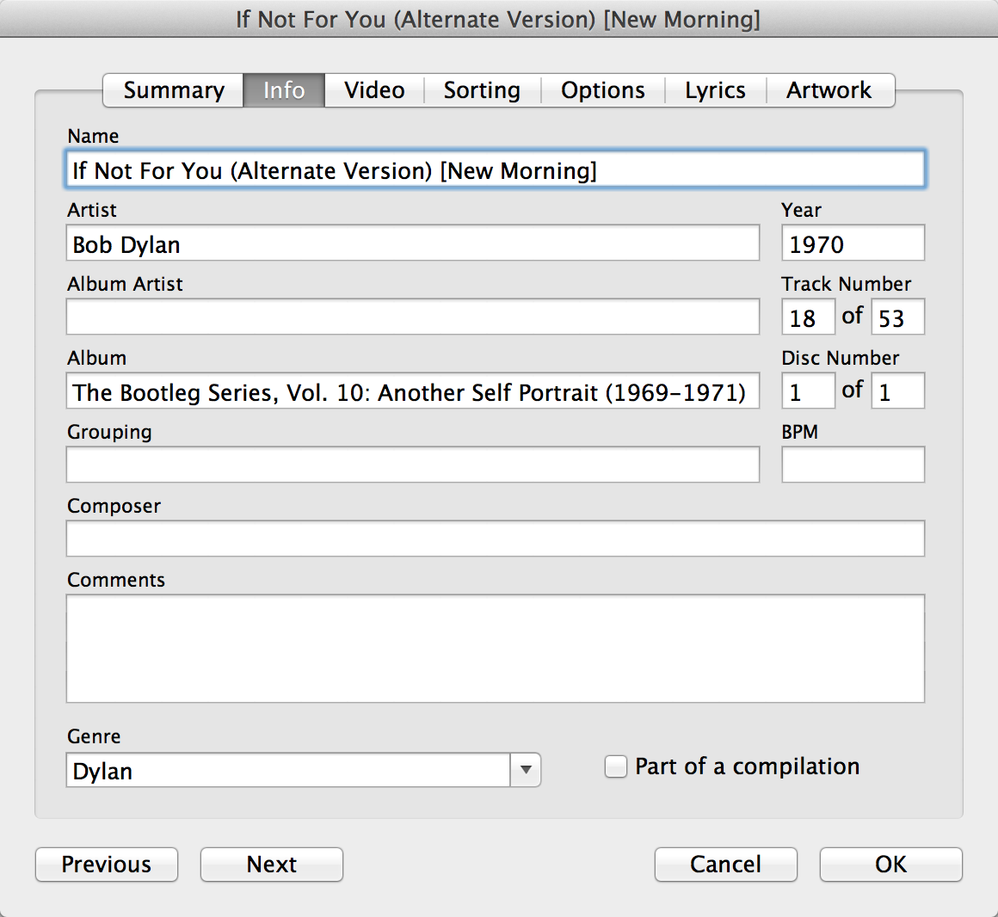Click inside the Comments text area

496,649
